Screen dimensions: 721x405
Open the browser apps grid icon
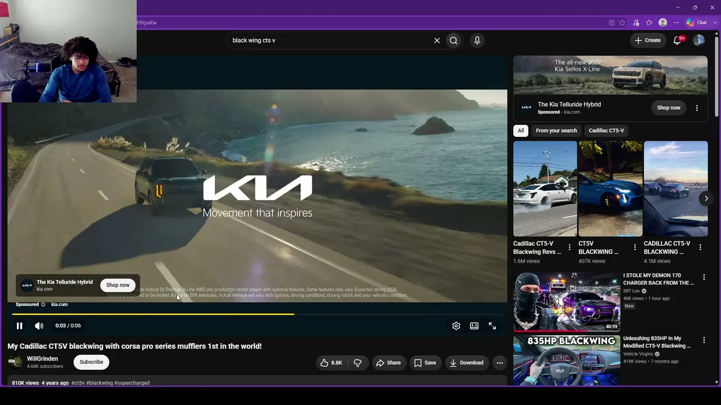point(612,22)
